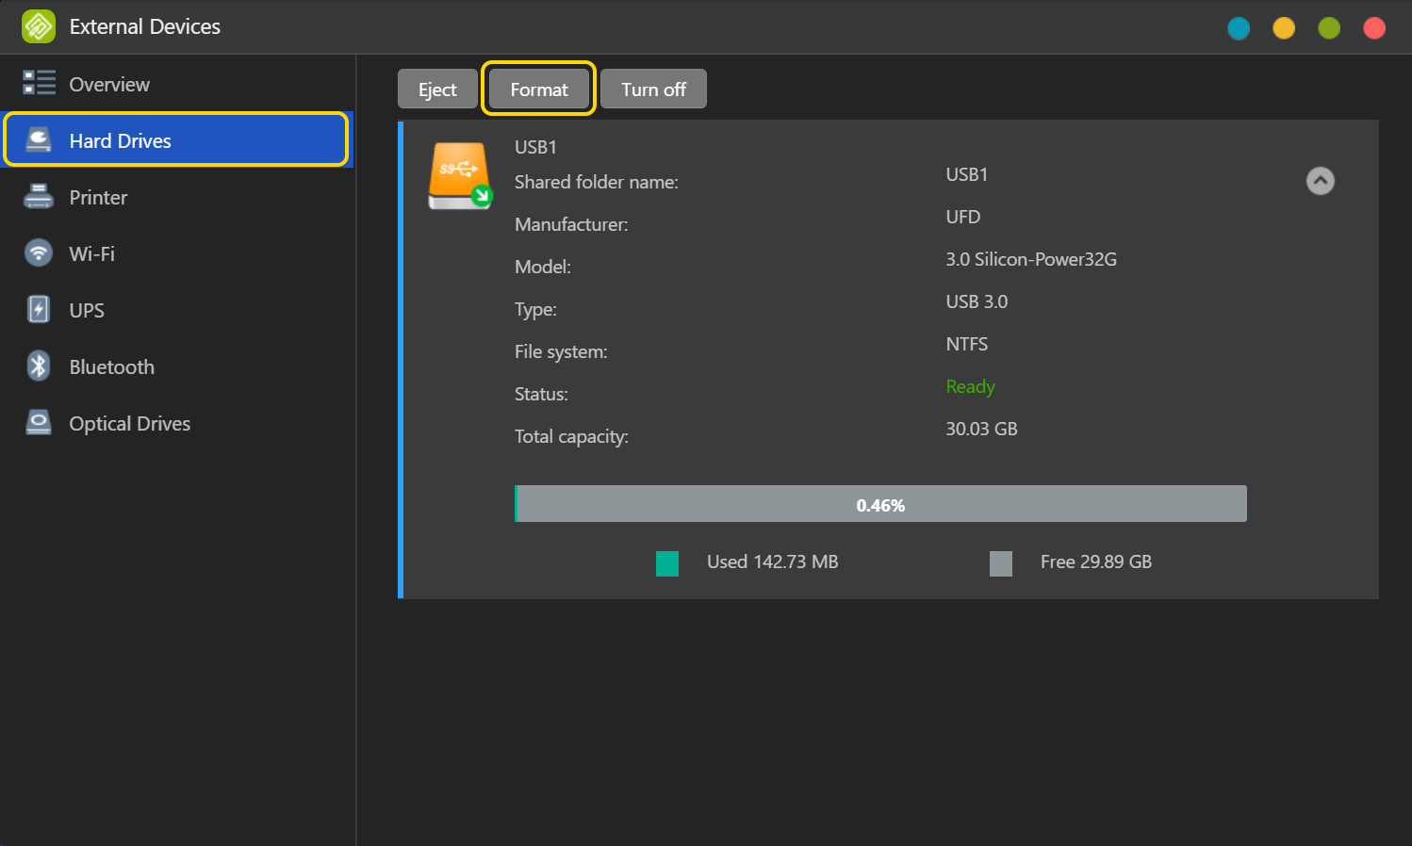Collapse the USB1 details panel chevron
The width and height of the screenshot is (1412, 846).
point(1320,181)
